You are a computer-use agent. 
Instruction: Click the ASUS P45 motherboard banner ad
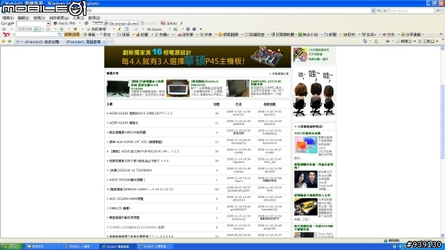pyautogui.click(x=197, y=57)
